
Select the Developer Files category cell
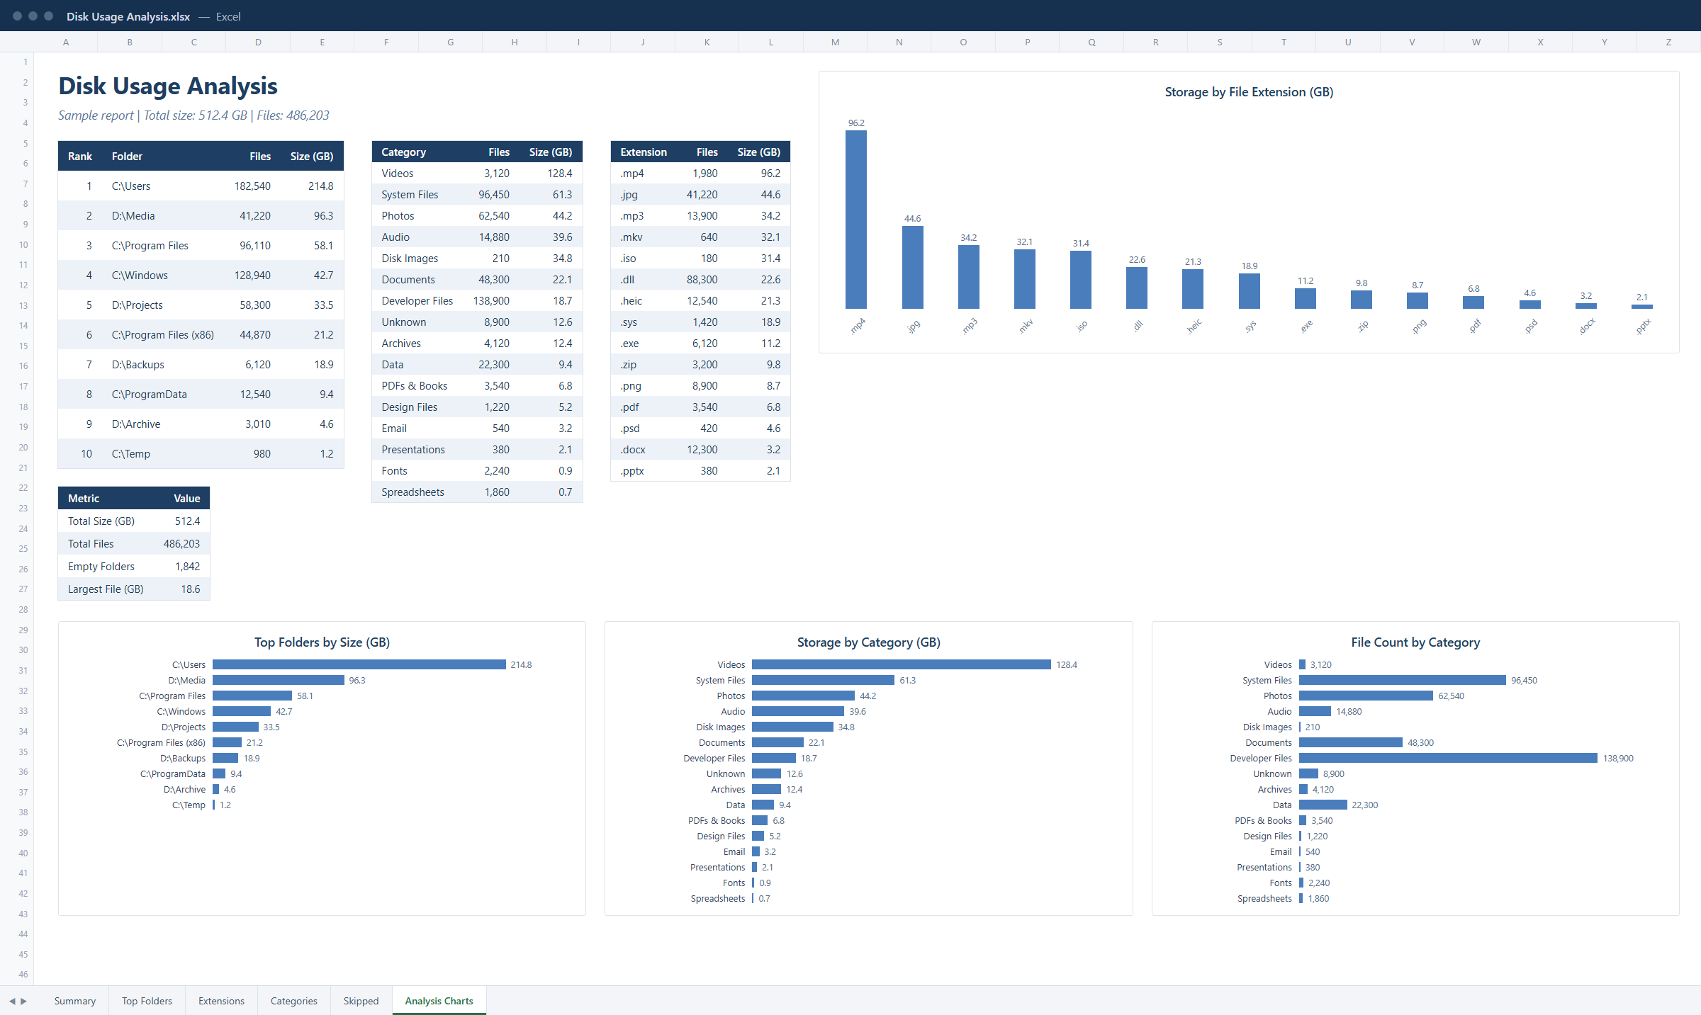pos(417,301)
